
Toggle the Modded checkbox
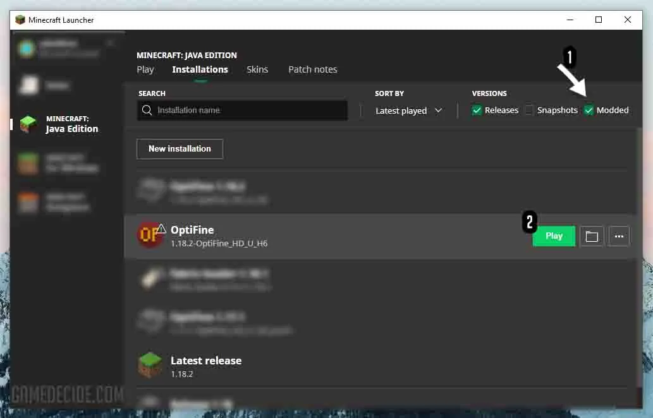point(589,110)
